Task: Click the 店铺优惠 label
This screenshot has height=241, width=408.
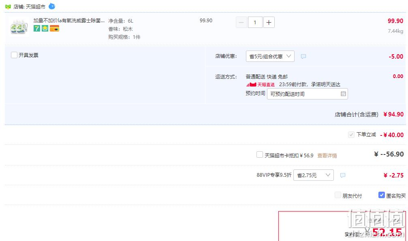Action: [x=226, y=56]
